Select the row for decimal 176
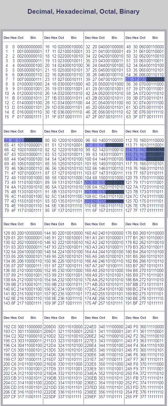Viewport: 168px width, 406px height. 144,233
